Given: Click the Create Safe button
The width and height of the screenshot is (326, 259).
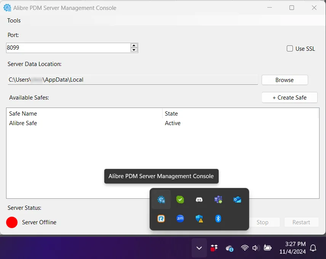Looking at the screenshot, I should pos(289,97).
